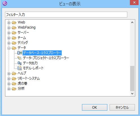
Task: Click the モデル・レポート view icon
Action: point(19,68)
